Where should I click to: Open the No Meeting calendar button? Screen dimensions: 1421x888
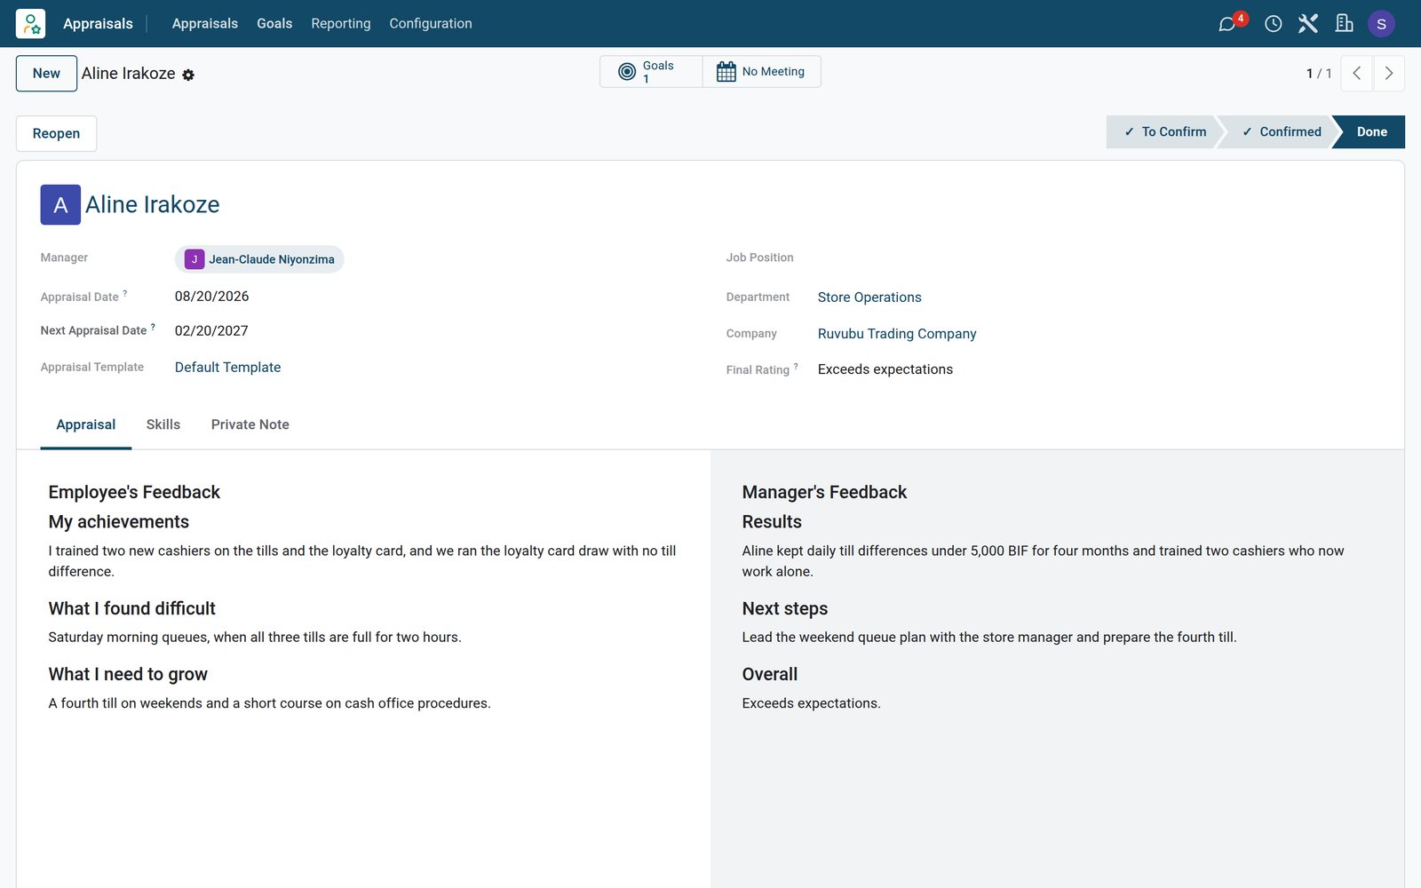click(x=761, y=72)
